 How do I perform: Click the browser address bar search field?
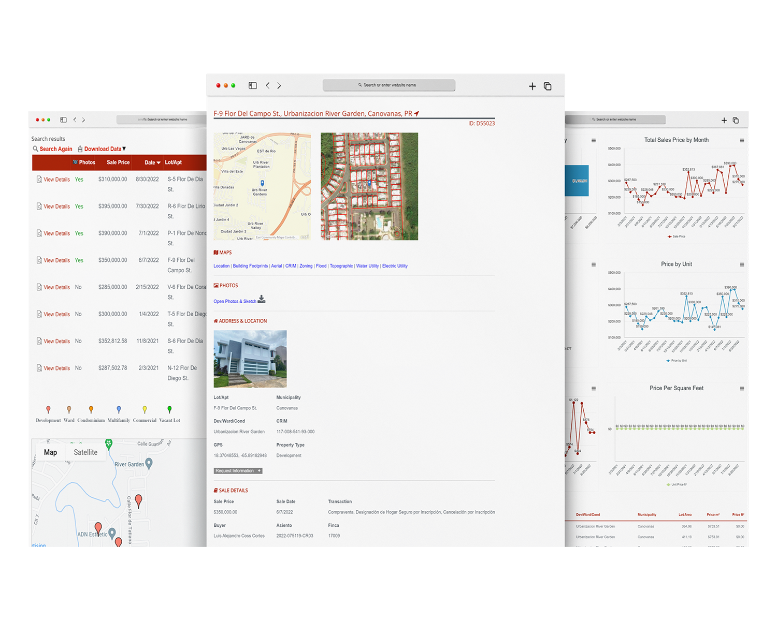(x=389, y=85)
